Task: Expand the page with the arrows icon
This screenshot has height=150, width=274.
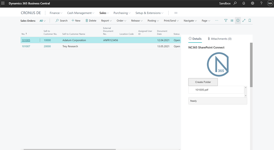Action: [244, 21]
